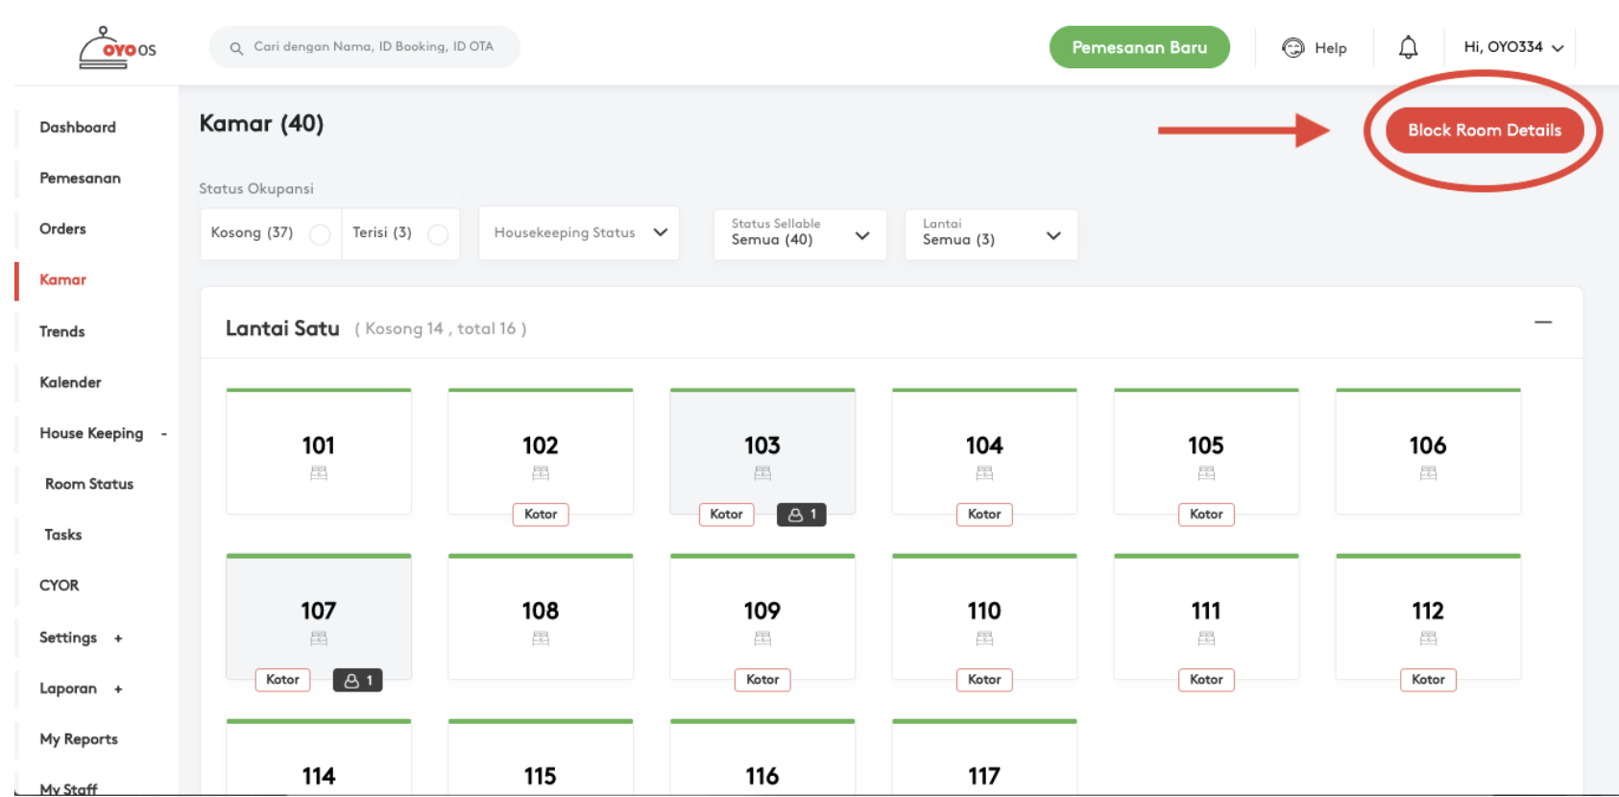1619x797 pixels.
Task: Open Tasks submenu item
Action: tap(62, 536)
